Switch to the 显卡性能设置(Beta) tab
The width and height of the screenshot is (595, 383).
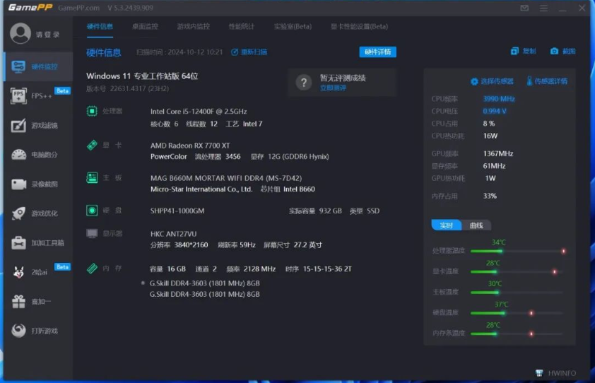tap(360, 27)
